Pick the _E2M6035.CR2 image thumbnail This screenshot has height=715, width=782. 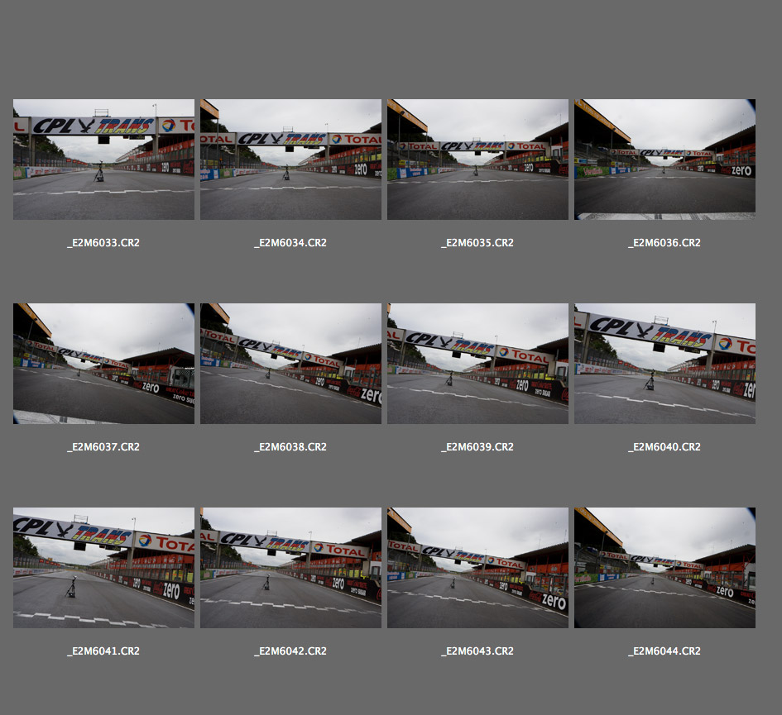[x=477, y=160]
